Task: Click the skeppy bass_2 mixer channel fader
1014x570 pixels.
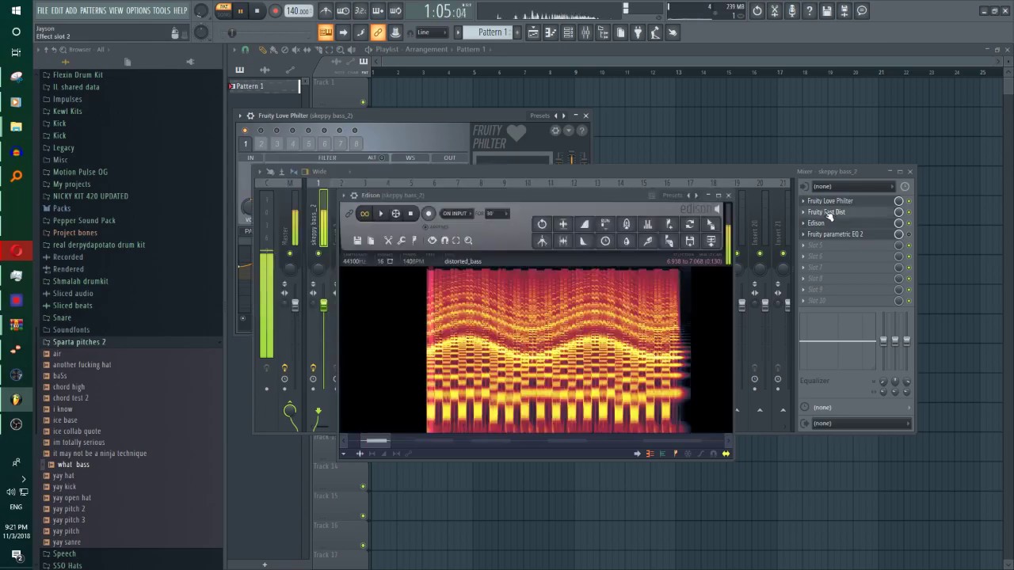Action: click(323, 306)
